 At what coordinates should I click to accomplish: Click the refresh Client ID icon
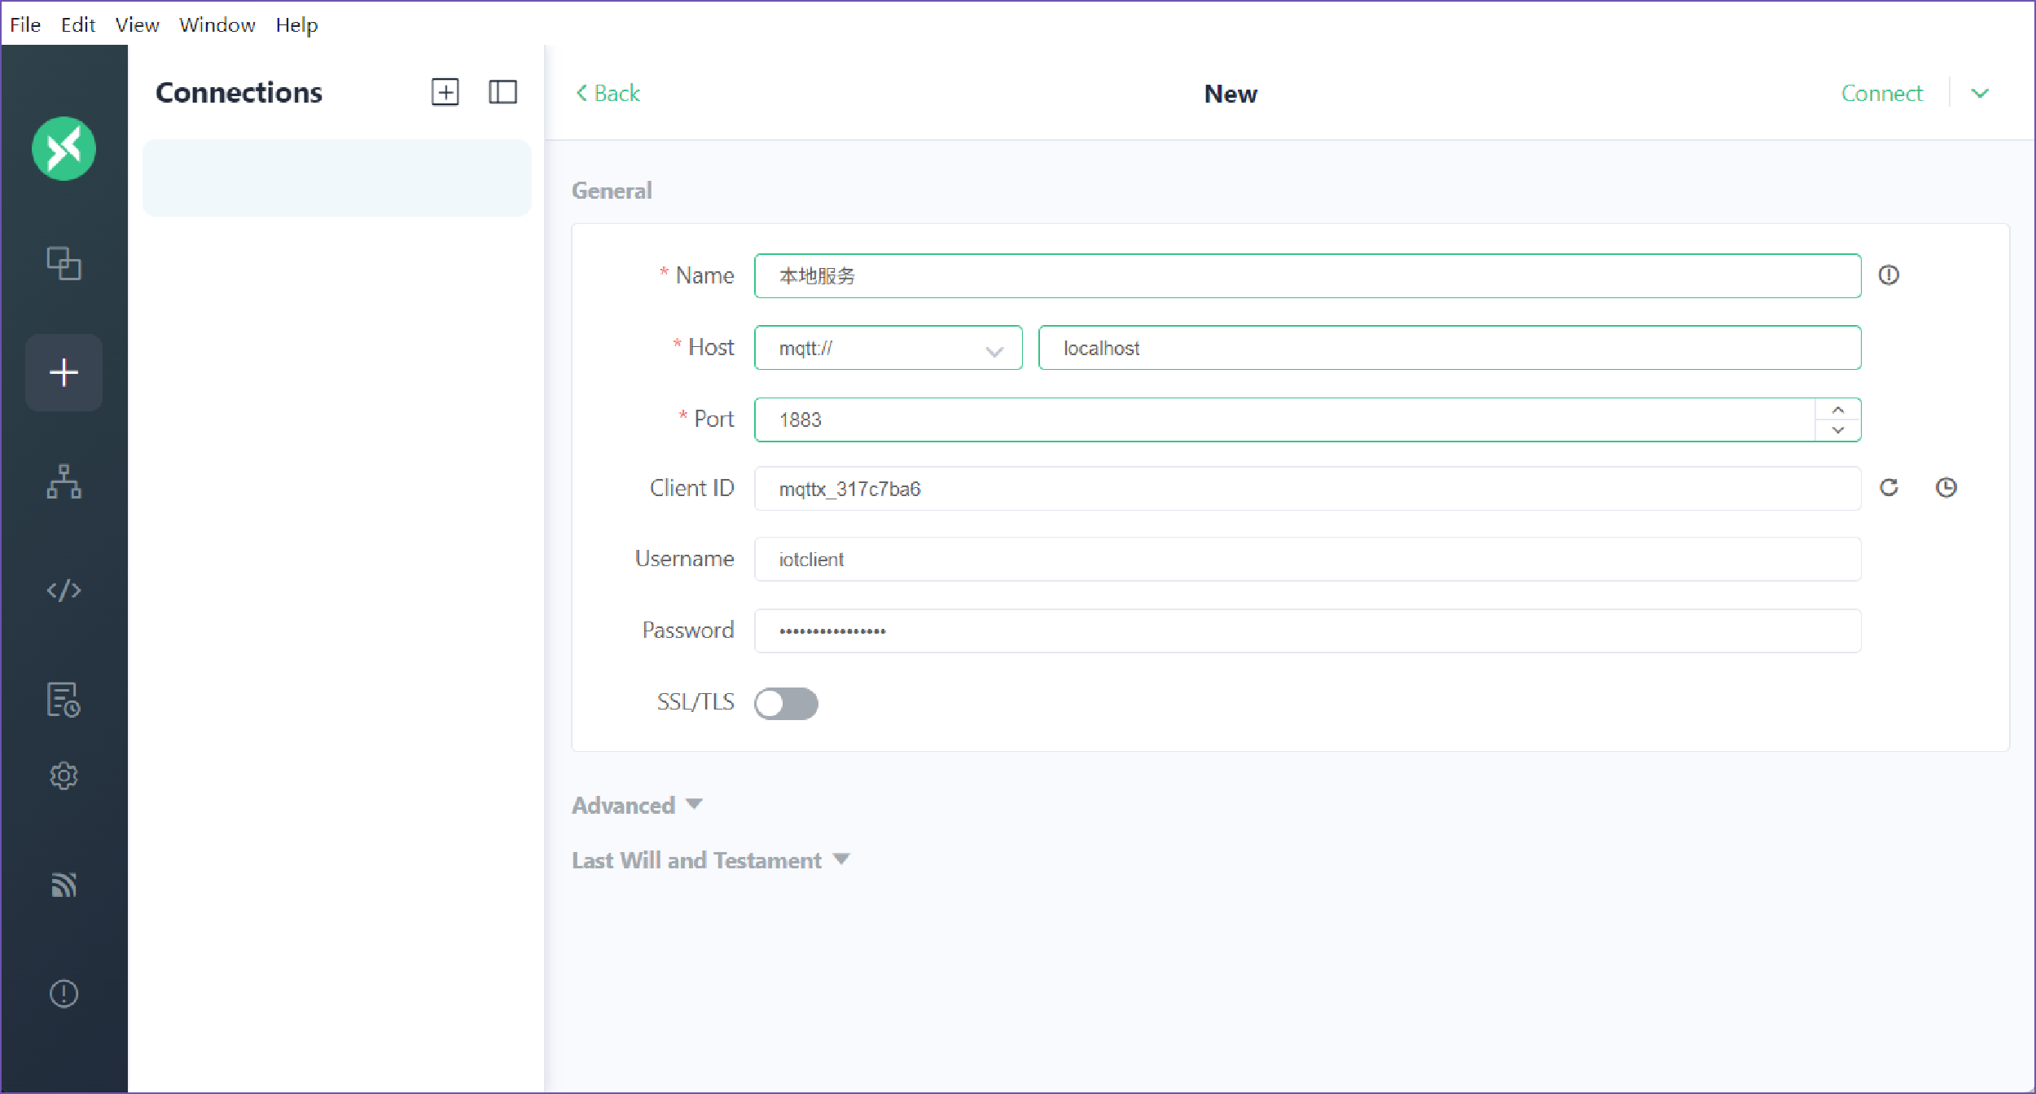pos(1889,488)
